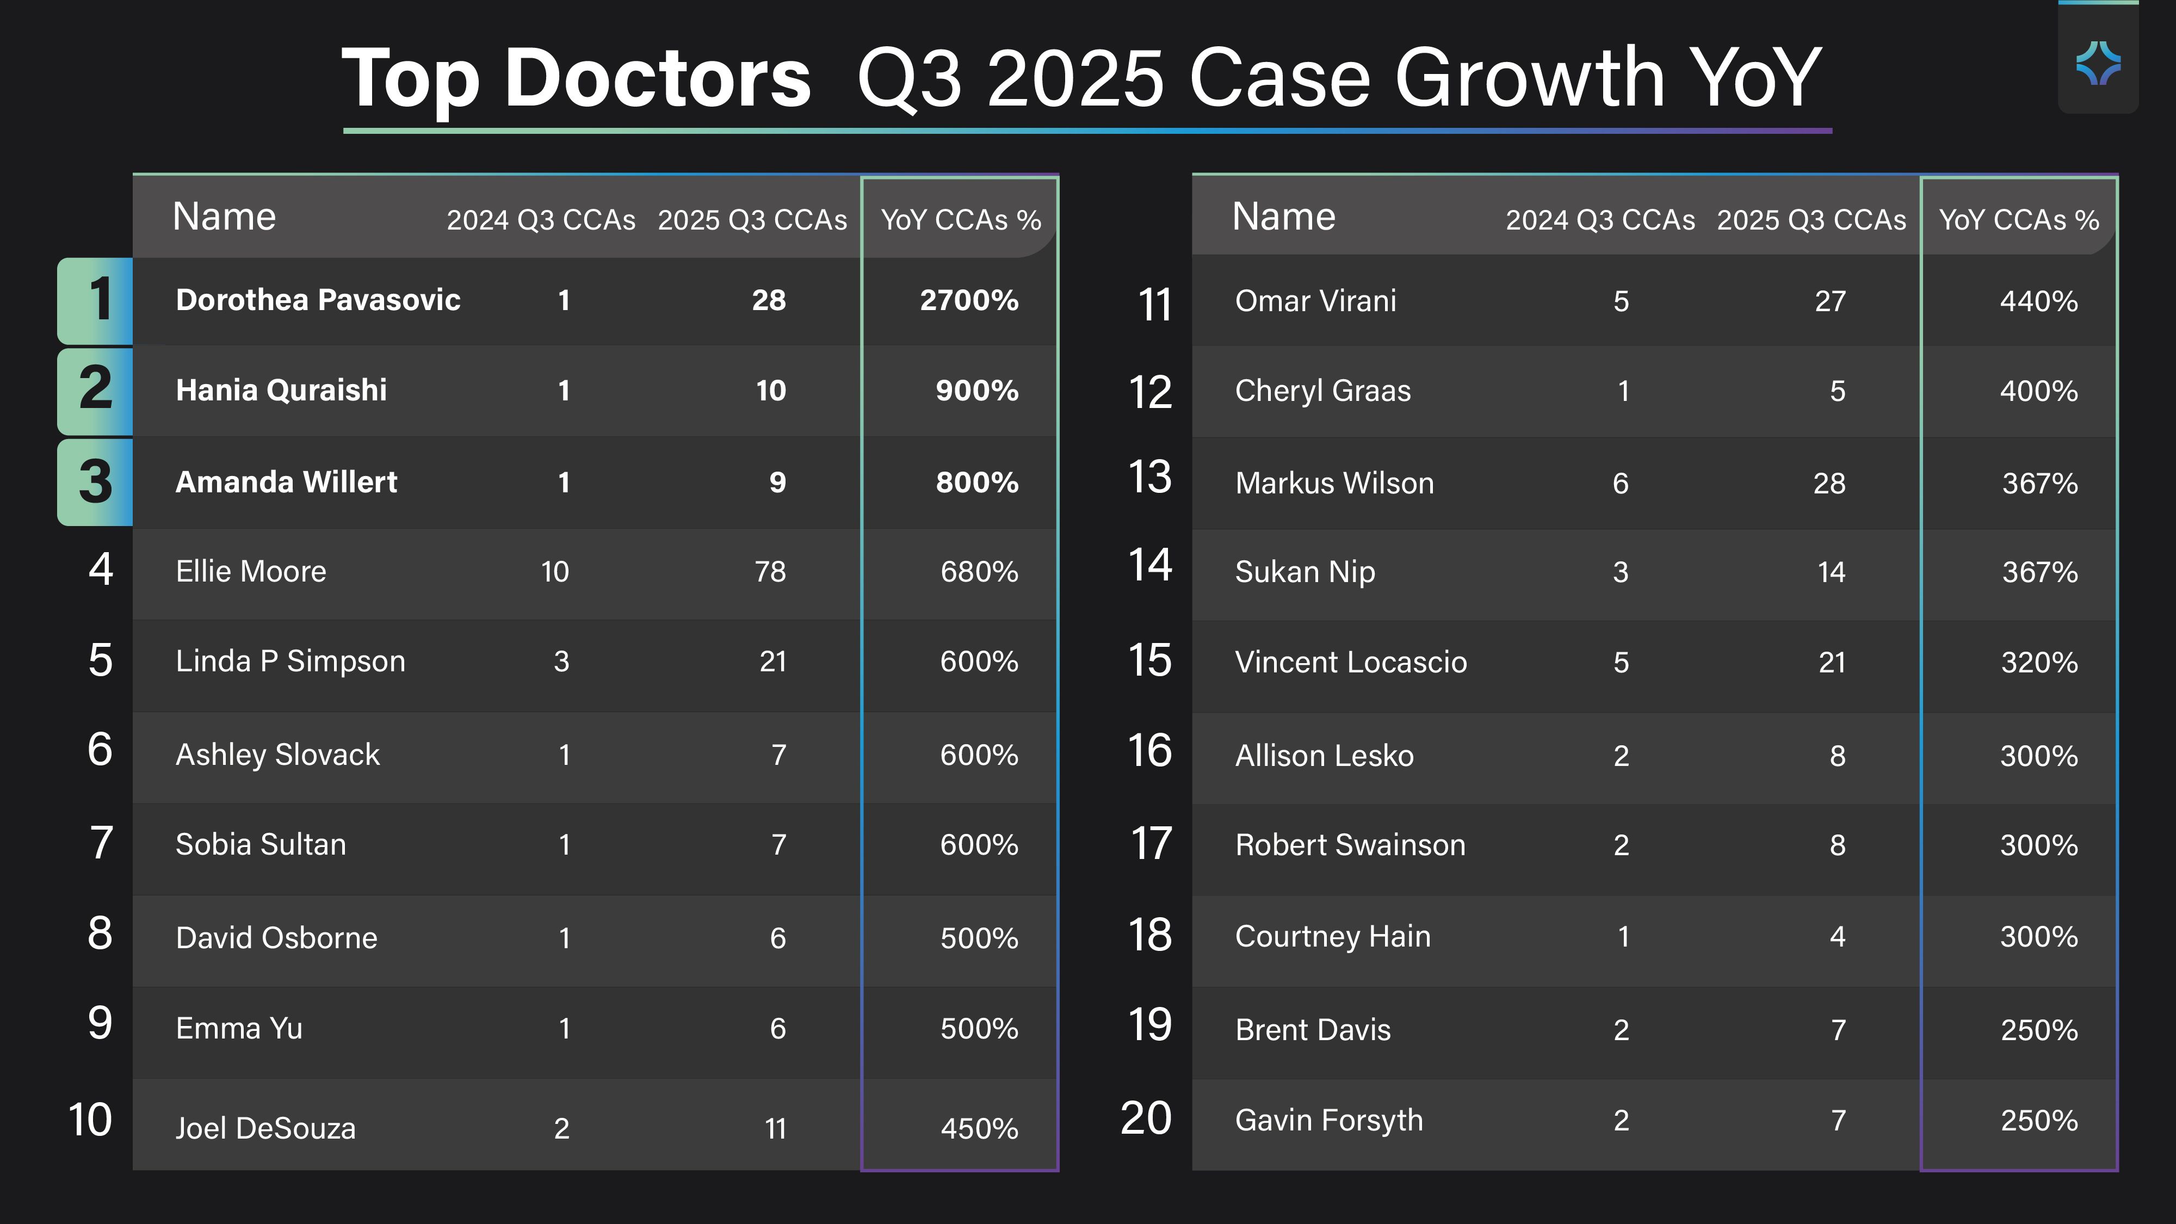This screenshot has height=1224, width=2176.
Task: Click left table's 2024 Q3 CCAs header
Action: click(x=541, y=220)
